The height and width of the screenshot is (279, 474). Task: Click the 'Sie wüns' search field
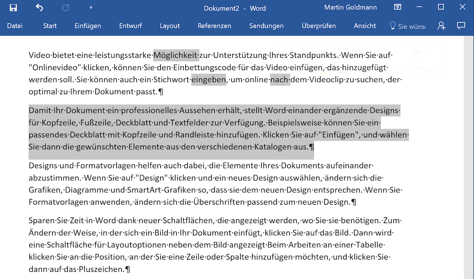pos(412,27)
